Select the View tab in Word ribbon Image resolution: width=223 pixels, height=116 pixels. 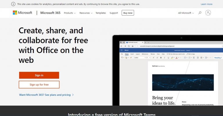coord(158,54)
